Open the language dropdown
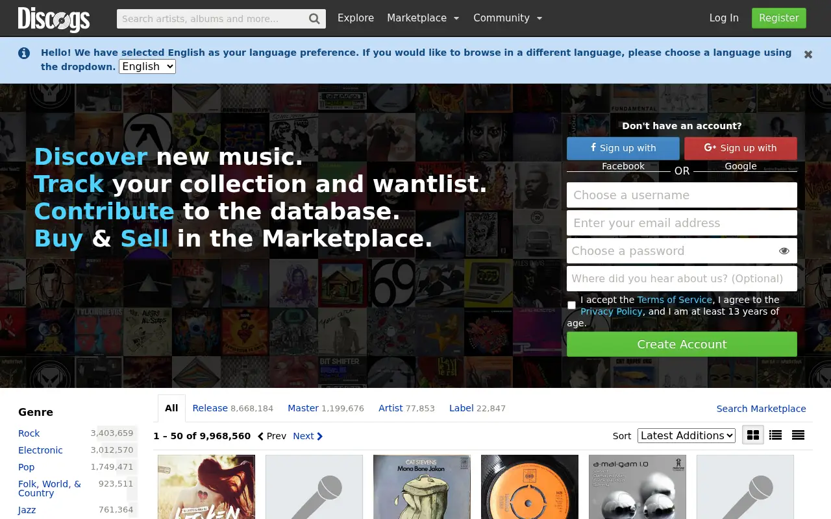Viewport: 831px width, 519px height. tap(147, 66)
